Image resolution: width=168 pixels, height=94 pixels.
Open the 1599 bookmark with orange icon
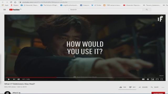point(112,5)
